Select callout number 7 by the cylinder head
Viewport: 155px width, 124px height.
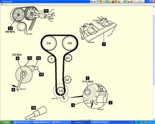point(103,44)
